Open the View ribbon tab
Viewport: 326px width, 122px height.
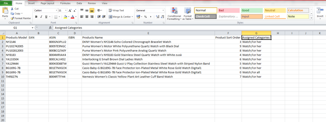point(105,3)
